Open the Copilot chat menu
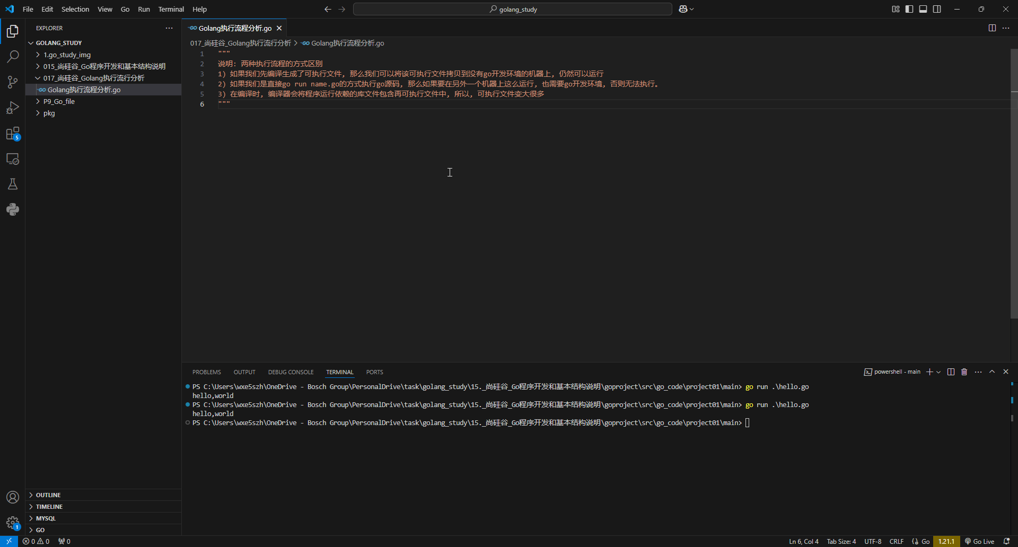The height and width of the screenshot is (547, 1018). [686, 9]
